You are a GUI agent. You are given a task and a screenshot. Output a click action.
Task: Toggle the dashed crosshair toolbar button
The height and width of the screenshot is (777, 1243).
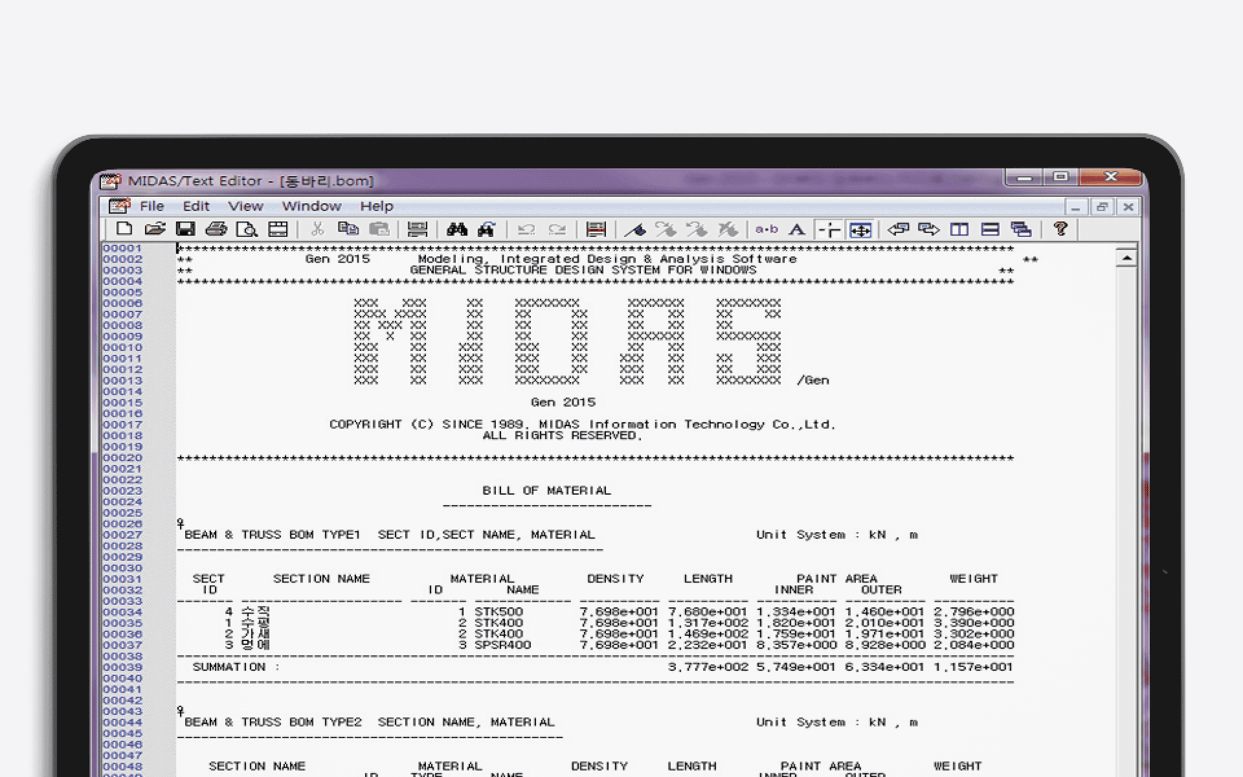(829, 230)
